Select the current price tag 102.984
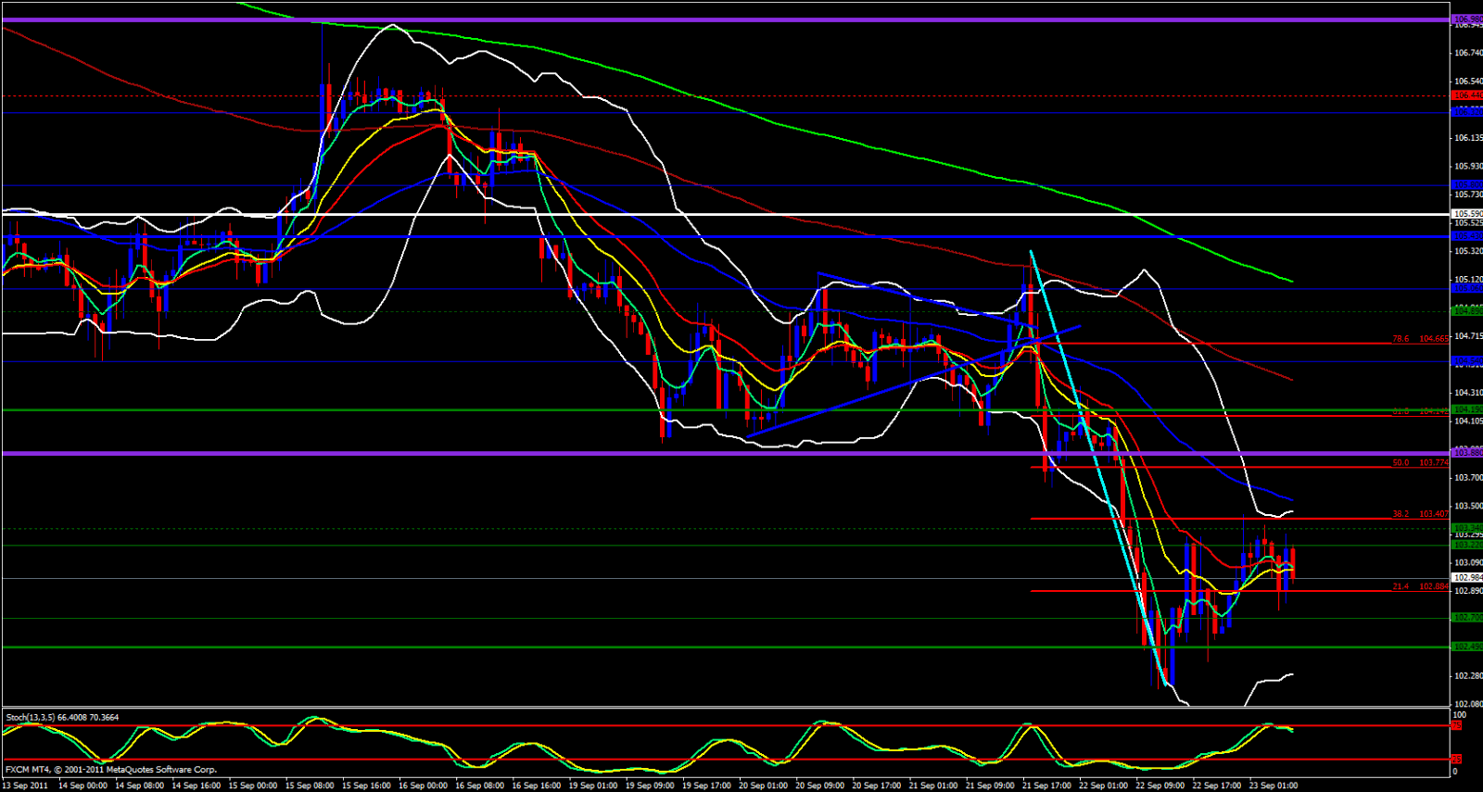This screenshot has height=792, width=1483. 1467,578
